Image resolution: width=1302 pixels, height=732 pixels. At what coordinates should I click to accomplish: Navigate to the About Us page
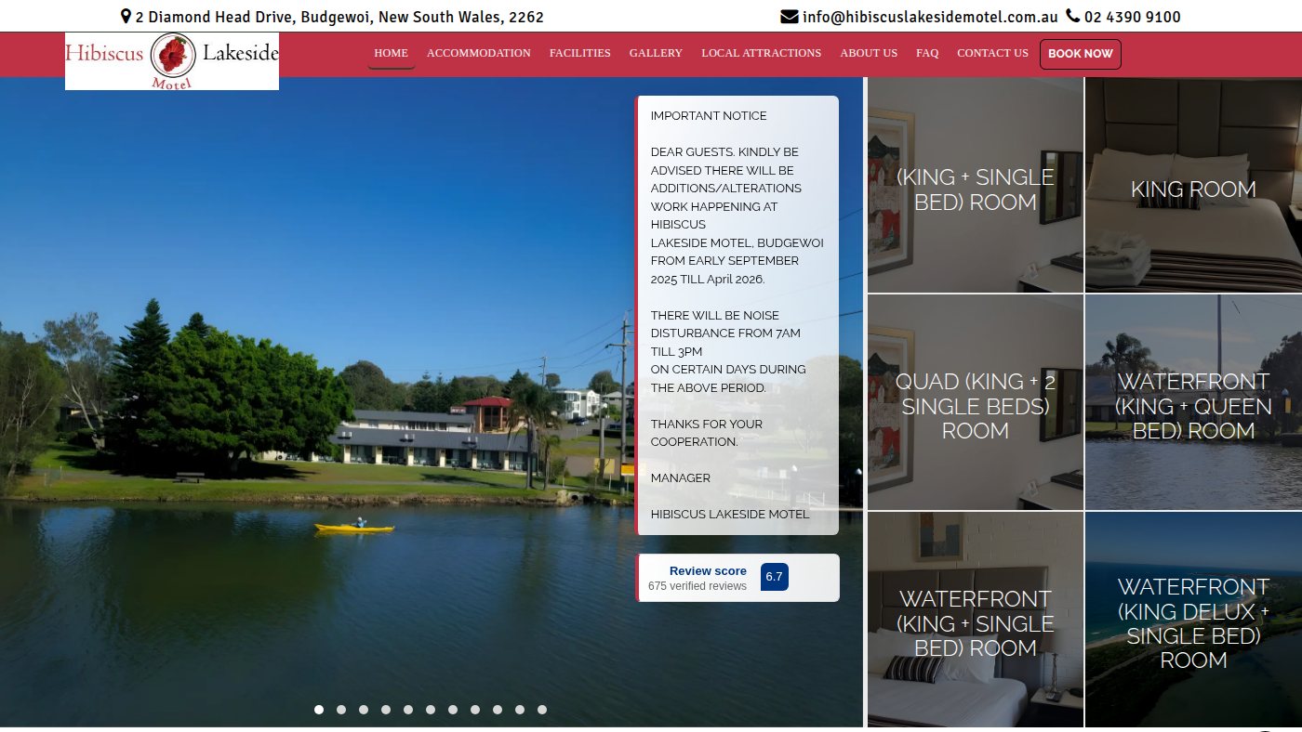[x=869, y=53]
